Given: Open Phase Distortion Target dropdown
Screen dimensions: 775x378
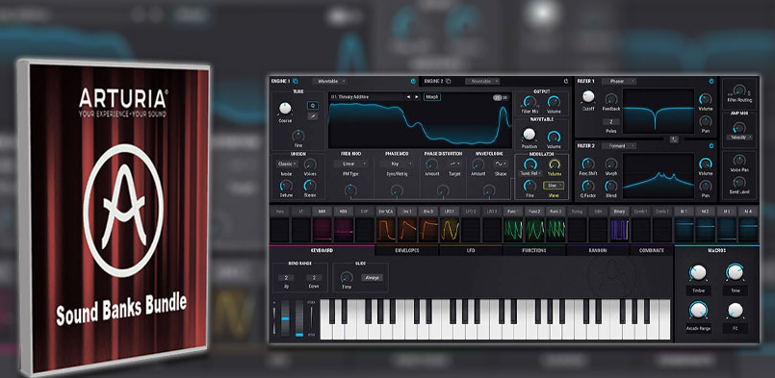Looking at the screenshot, I should click(454, 164).
